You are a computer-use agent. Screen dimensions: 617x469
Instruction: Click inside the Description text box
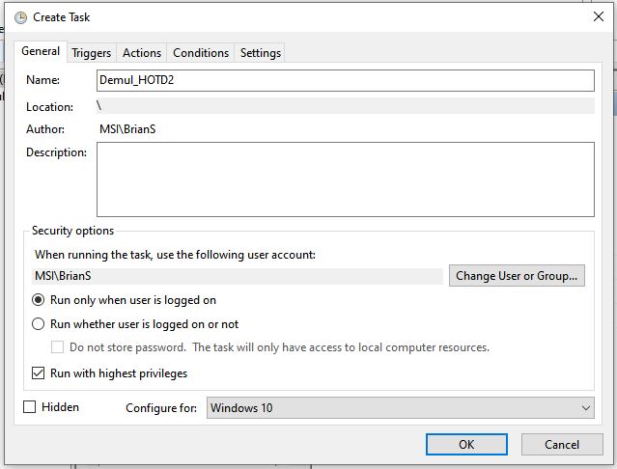coord(346,179)
